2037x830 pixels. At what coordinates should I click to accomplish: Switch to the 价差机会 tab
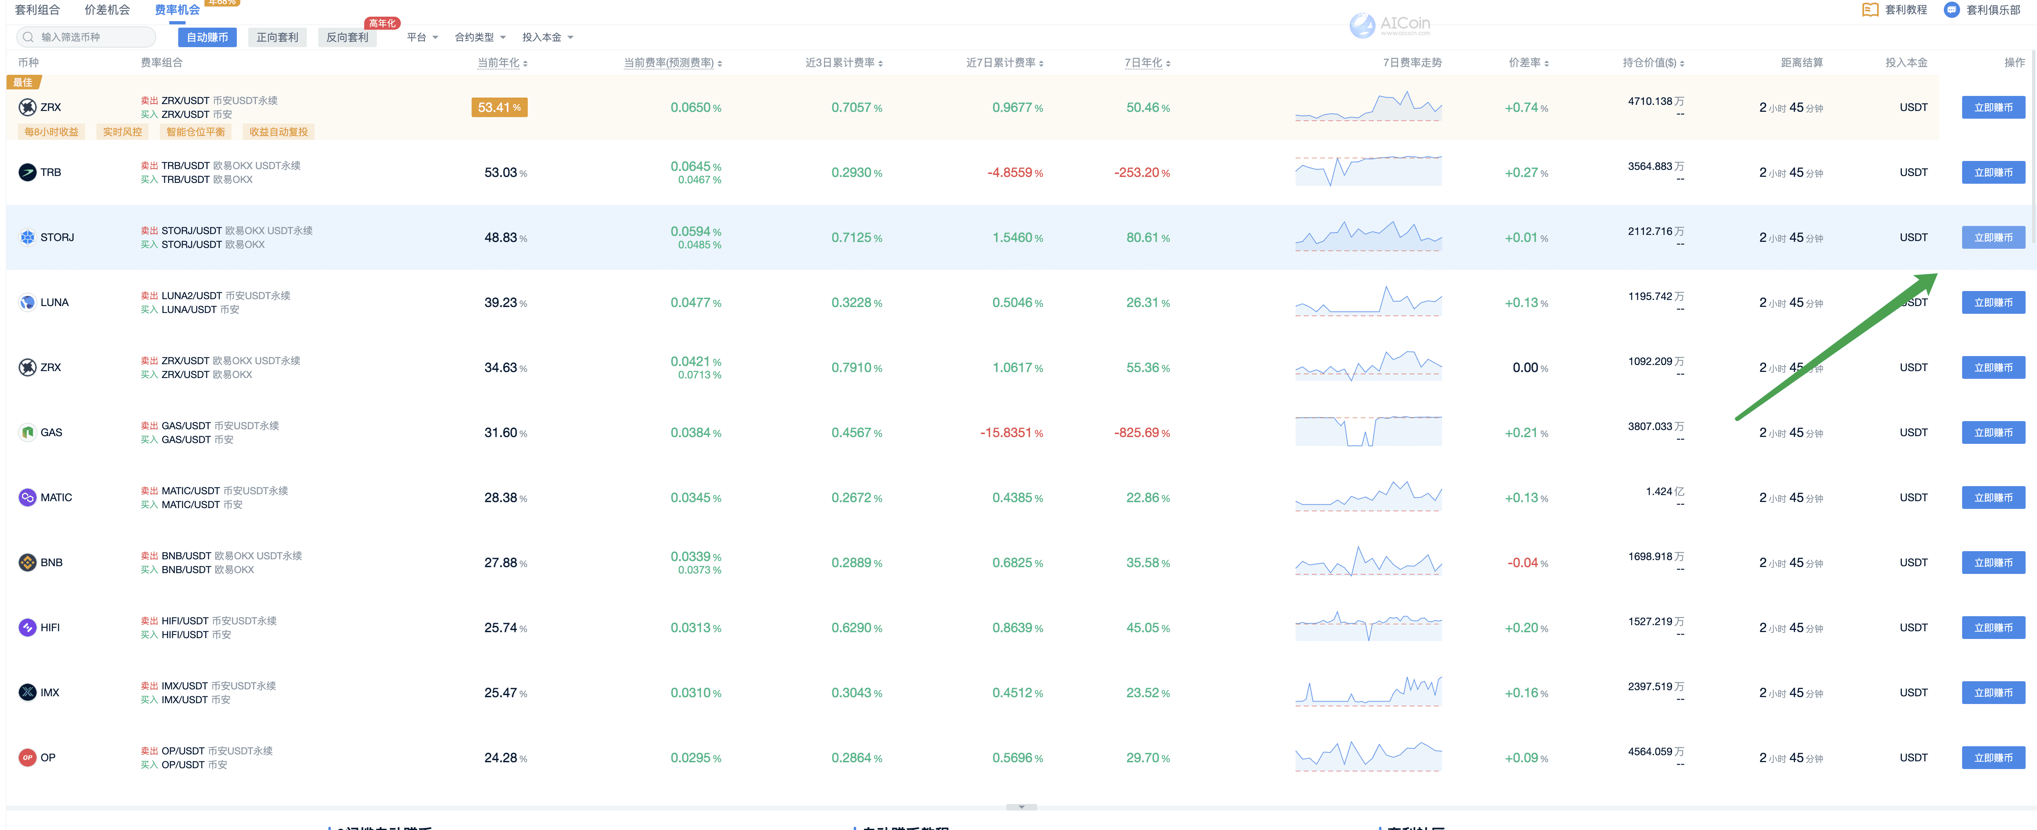(107, 9)
